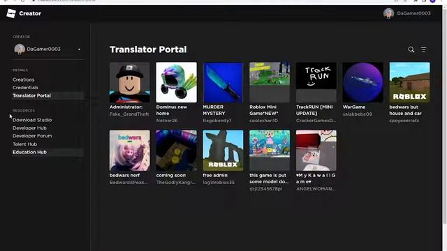Open the Talent Hub link
Screen dimensions: 447x251
point(25,144)
